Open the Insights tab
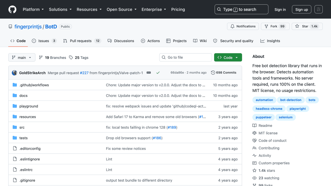Viewport: 331px width, 186px height. [270, 41]
